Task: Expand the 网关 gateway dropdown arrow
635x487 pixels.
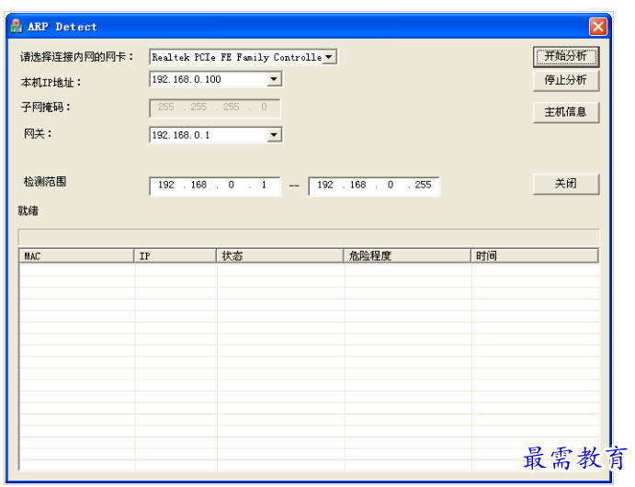Action: click(274, 135)
